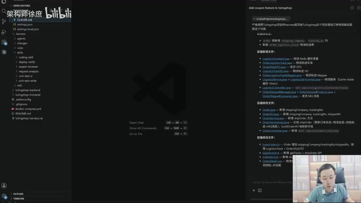The width and height of the screenshot is (361, 203).
Task: Expand the expert-reviewer folder
Action: (x=16, y=67)
